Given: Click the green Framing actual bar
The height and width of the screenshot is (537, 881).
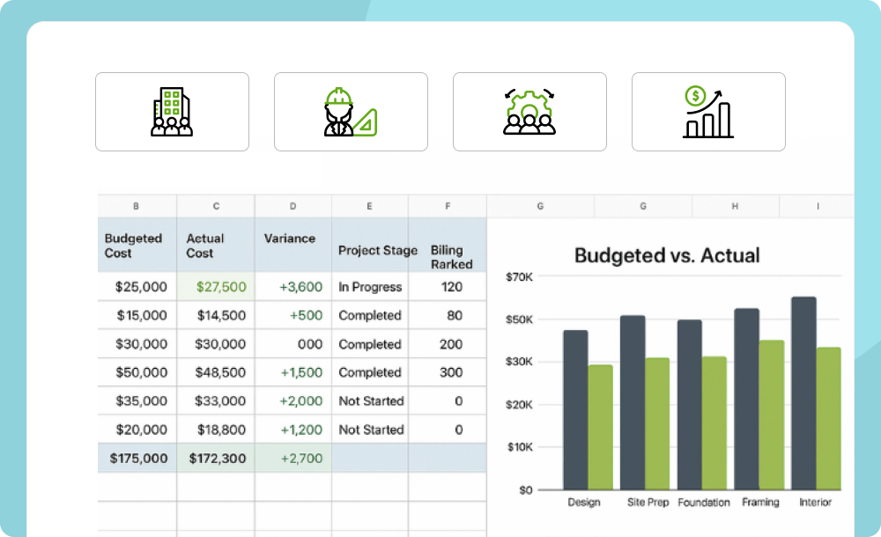Looking at the screenshot, I should coord(772,415).
